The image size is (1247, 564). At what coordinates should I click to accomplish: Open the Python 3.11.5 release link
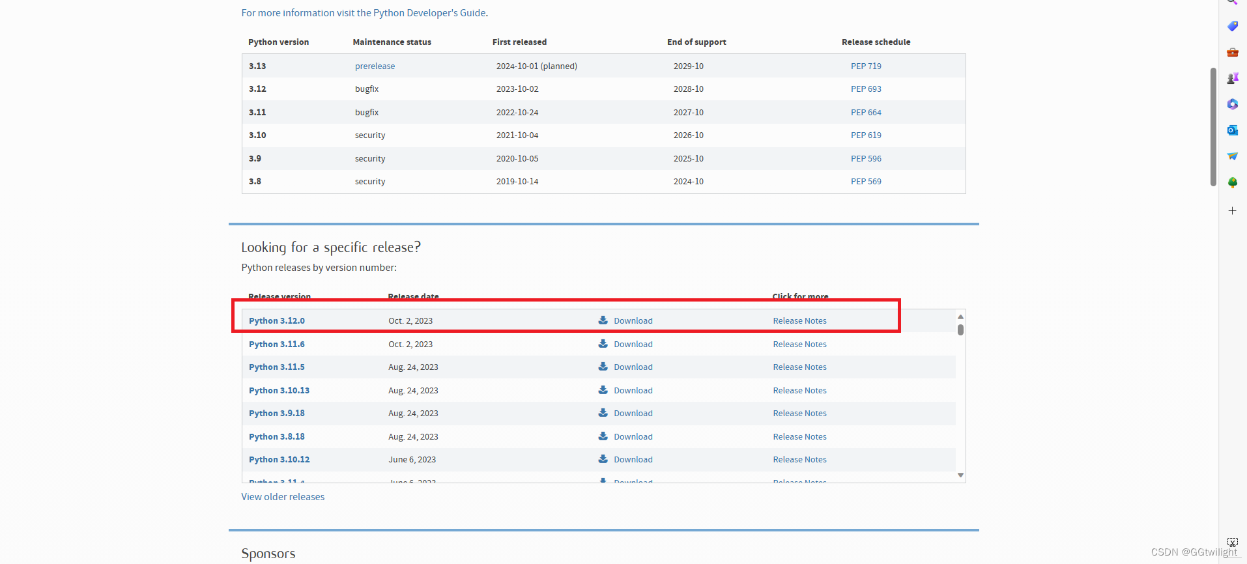277,367
